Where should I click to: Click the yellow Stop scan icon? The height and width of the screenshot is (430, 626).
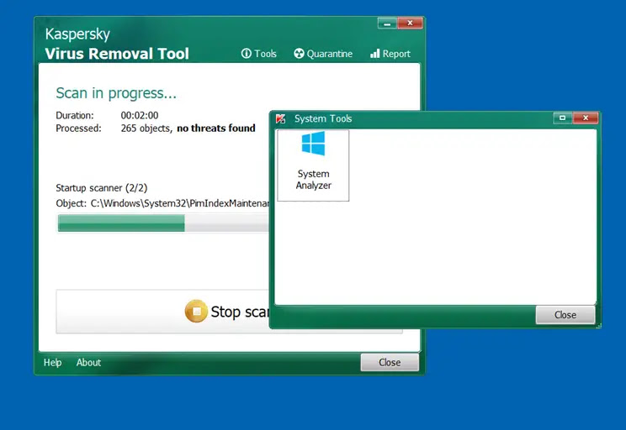click(196, 312)
